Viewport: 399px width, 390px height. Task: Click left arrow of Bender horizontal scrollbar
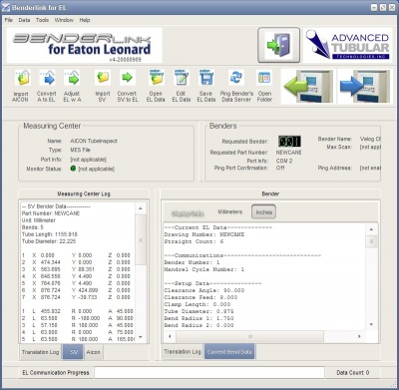(x=170, y=336)
